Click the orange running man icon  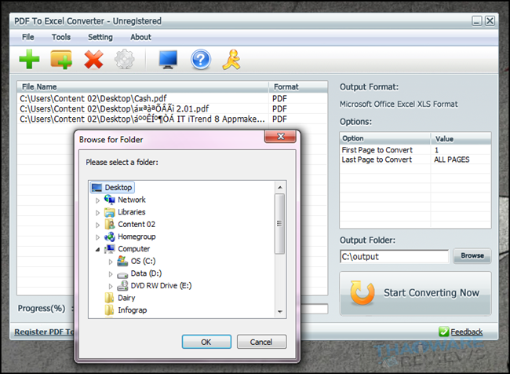(x=231, y=60)
